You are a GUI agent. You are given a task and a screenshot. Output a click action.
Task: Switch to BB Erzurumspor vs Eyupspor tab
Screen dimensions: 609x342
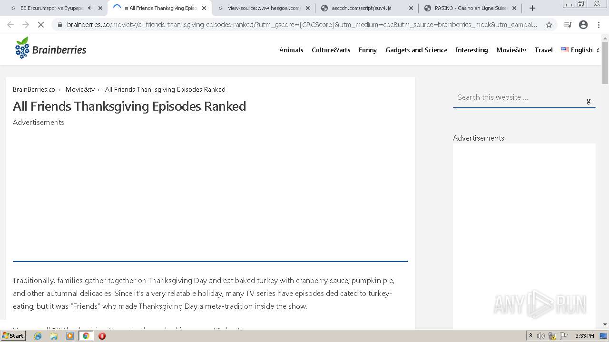[x=51, y=8]
